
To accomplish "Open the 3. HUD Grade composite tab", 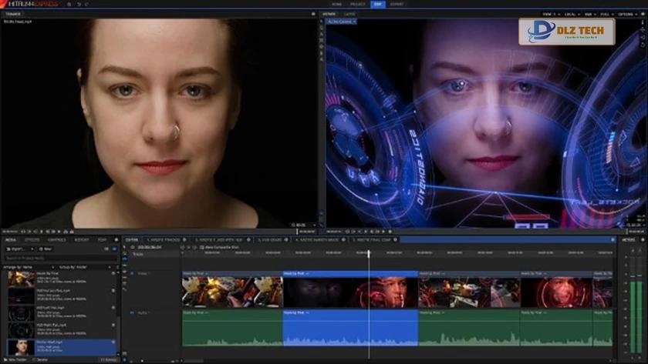I will (269, 239).
